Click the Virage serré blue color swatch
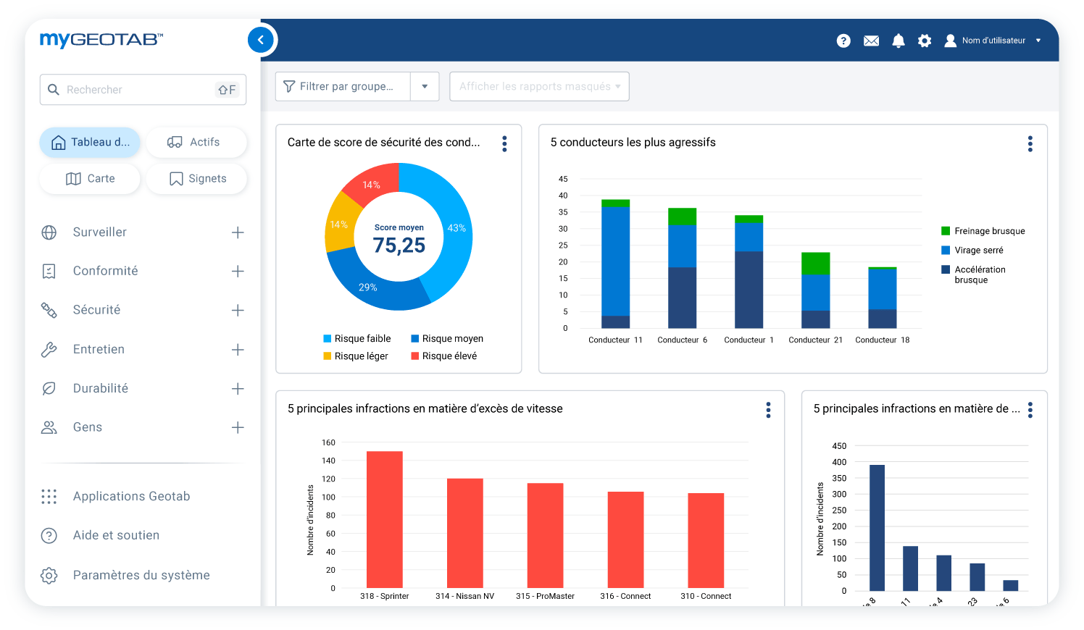The image size is (1084, 630). click(946, 250)
